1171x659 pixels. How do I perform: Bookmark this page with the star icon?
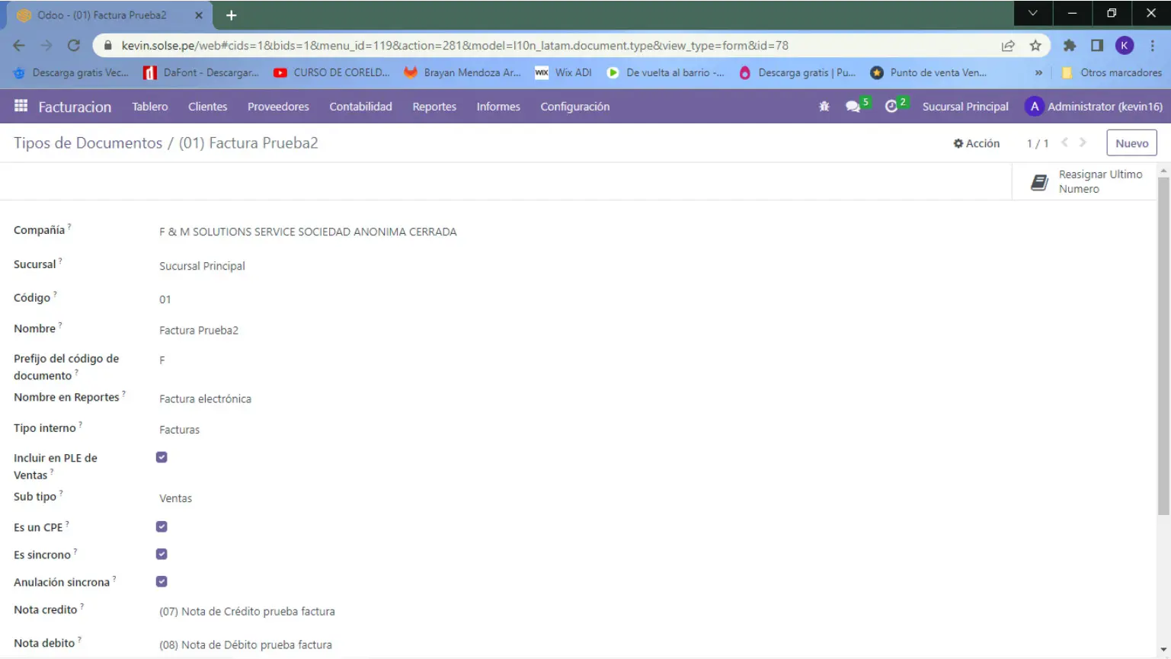pos(1035,46)
